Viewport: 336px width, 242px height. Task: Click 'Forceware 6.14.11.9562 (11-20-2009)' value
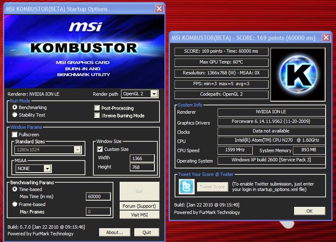pos(271,122)
